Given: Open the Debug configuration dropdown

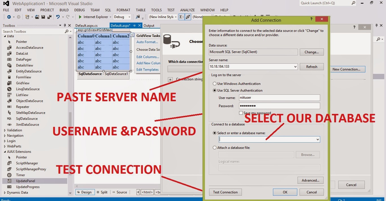Looking at the screenshot, I should click(x=129, y=17).
